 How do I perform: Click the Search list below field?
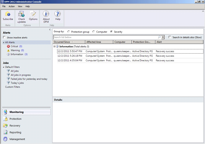[x=105, y=37]
